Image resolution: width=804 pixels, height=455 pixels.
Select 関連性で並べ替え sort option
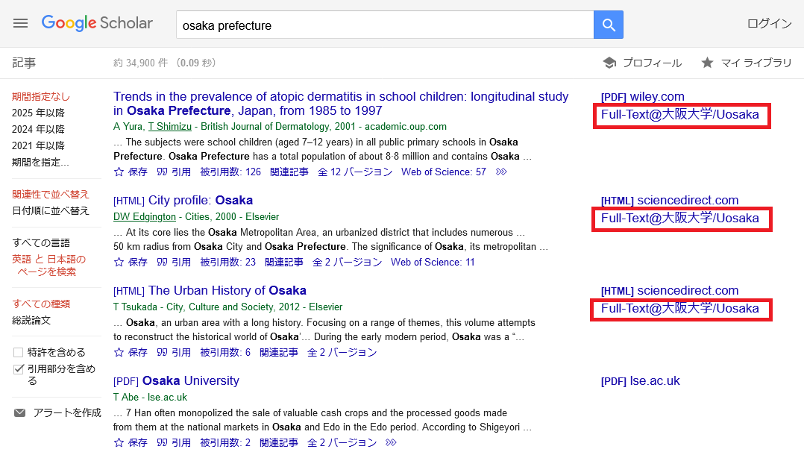coord(51,195)
